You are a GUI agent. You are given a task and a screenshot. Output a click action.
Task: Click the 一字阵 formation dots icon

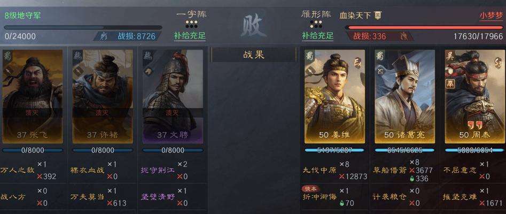(x=191, y=24)
